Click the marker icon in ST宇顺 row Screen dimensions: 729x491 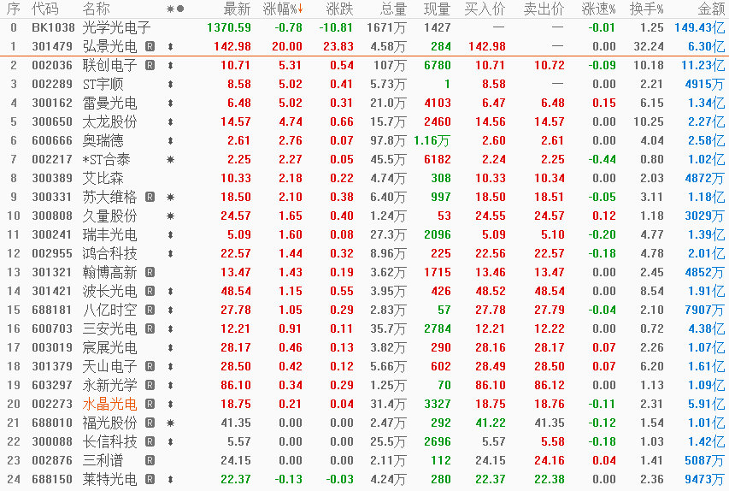click(171, 84)
